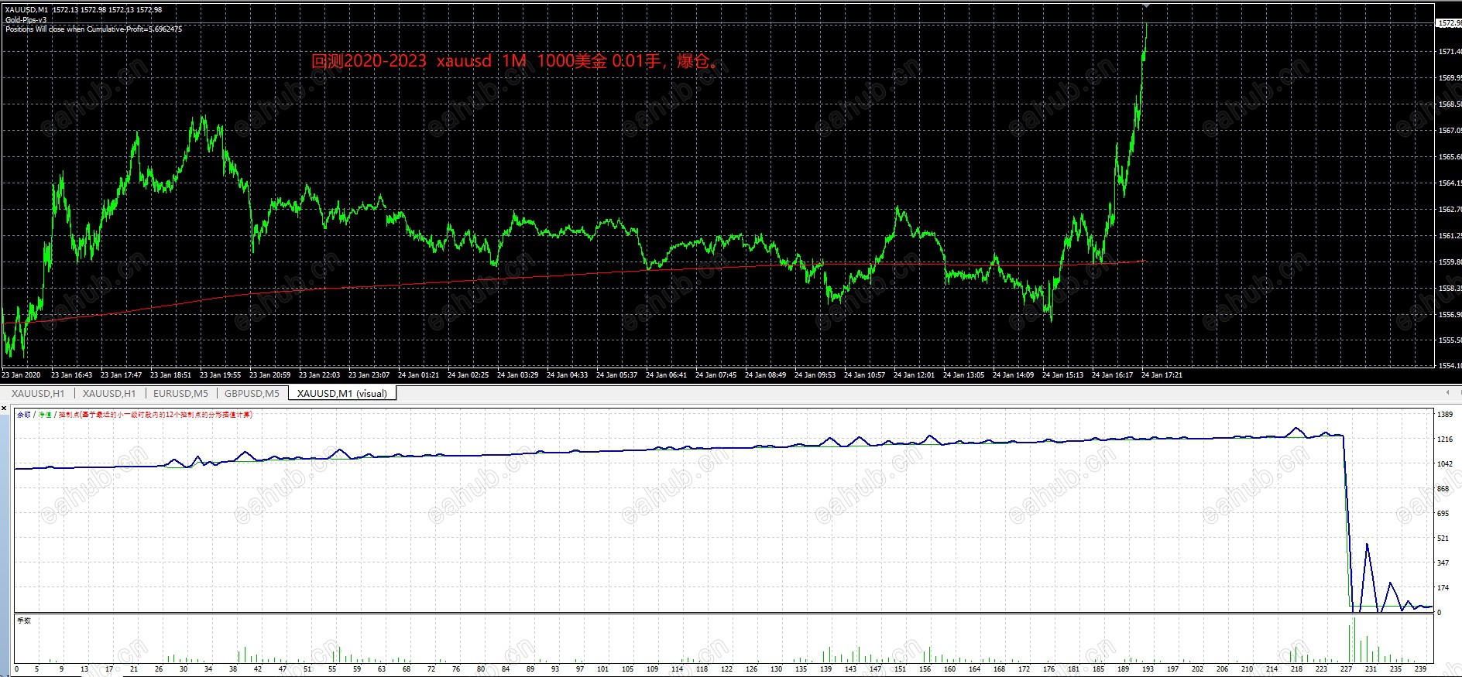Click the blue 余额 balance legend label

click(24, 415)
